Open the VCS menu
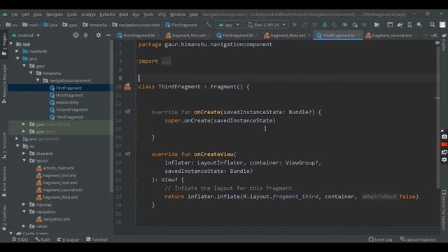This screenshot has width=448, height=252. 162,14
